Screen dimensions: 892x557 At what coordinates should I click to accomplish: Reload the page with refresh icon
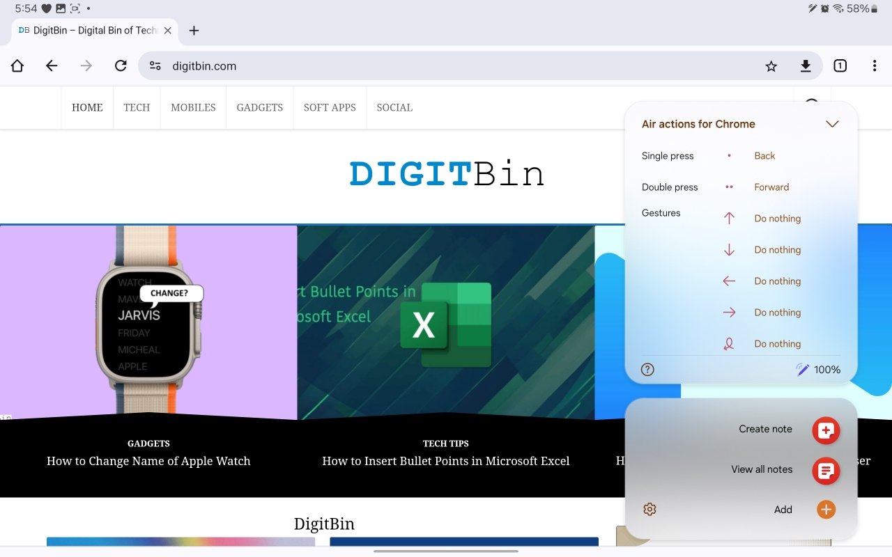pyautogui.click(x=121, y=66)
